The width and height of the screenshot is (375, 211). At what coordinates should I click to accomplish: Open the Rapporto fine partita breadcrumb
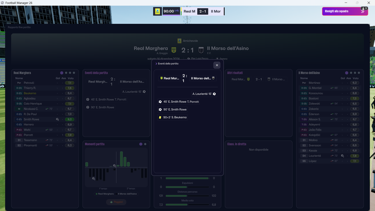tap(19, 27)
